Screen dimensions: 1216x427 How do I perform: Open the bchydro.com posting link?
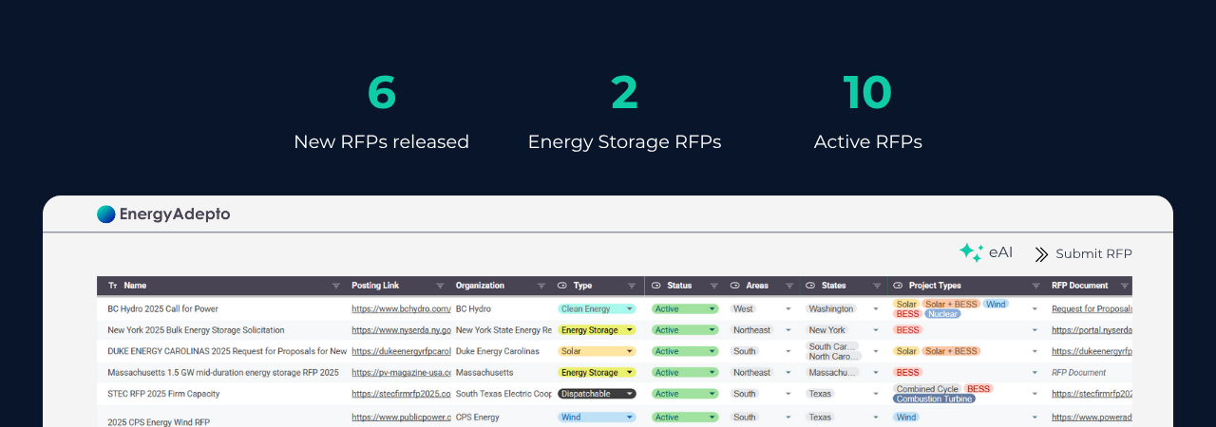(x=401, y=308)
